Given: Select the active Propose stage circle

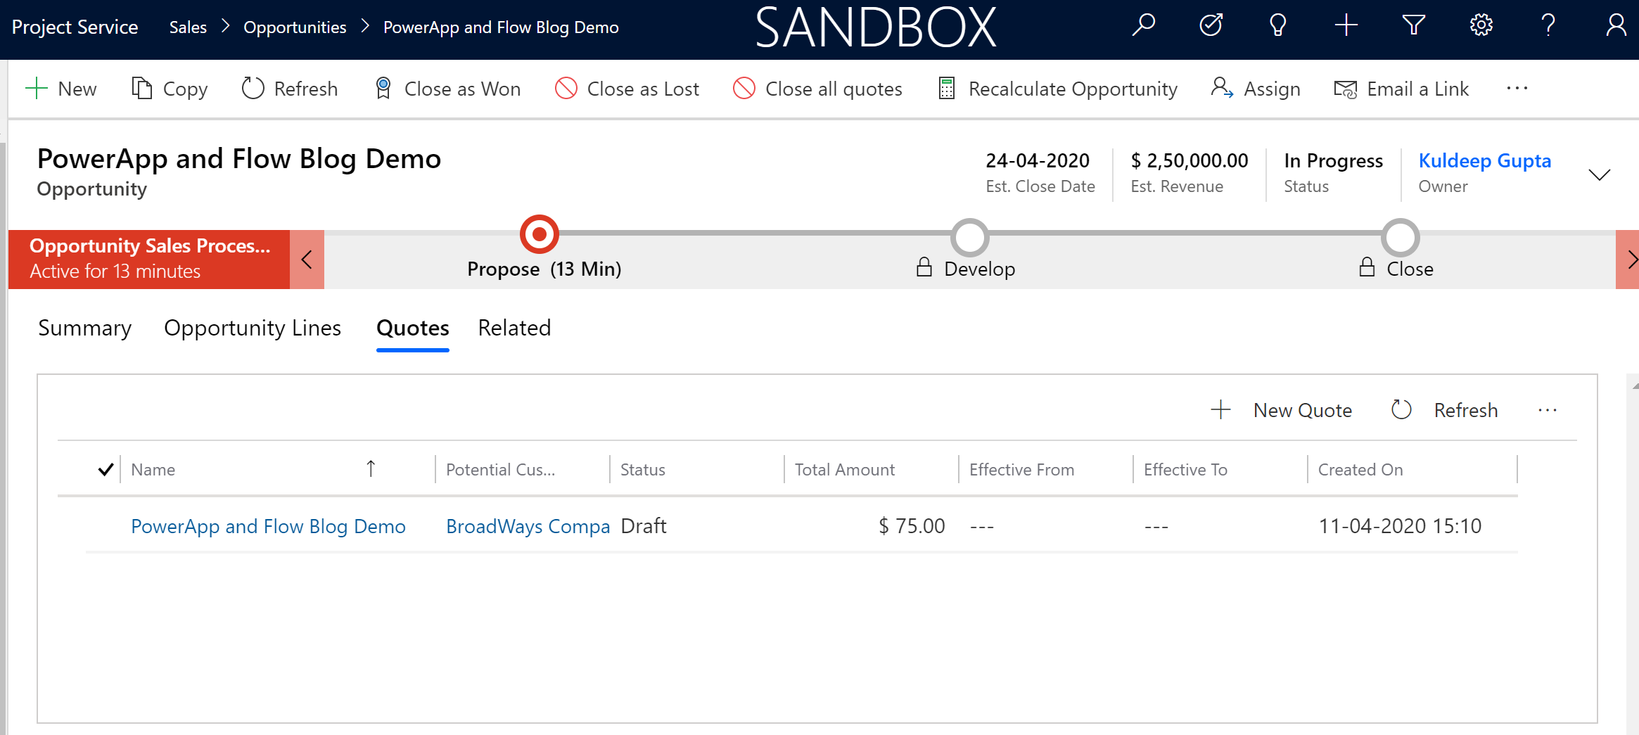Looking at the screenshot, I should pyautogui.click(x=540, y=234).
